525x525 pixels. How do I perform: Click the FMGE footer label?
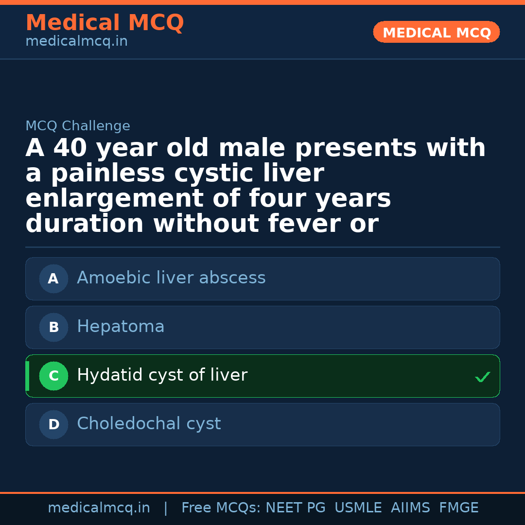458,508
